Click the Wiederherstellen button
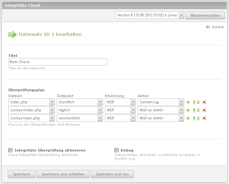This screenshot has height=184, width=229. (x=205, y=15)
